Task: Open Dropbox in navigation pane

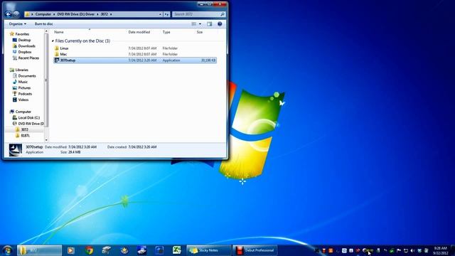Action: tap(25, 52)
